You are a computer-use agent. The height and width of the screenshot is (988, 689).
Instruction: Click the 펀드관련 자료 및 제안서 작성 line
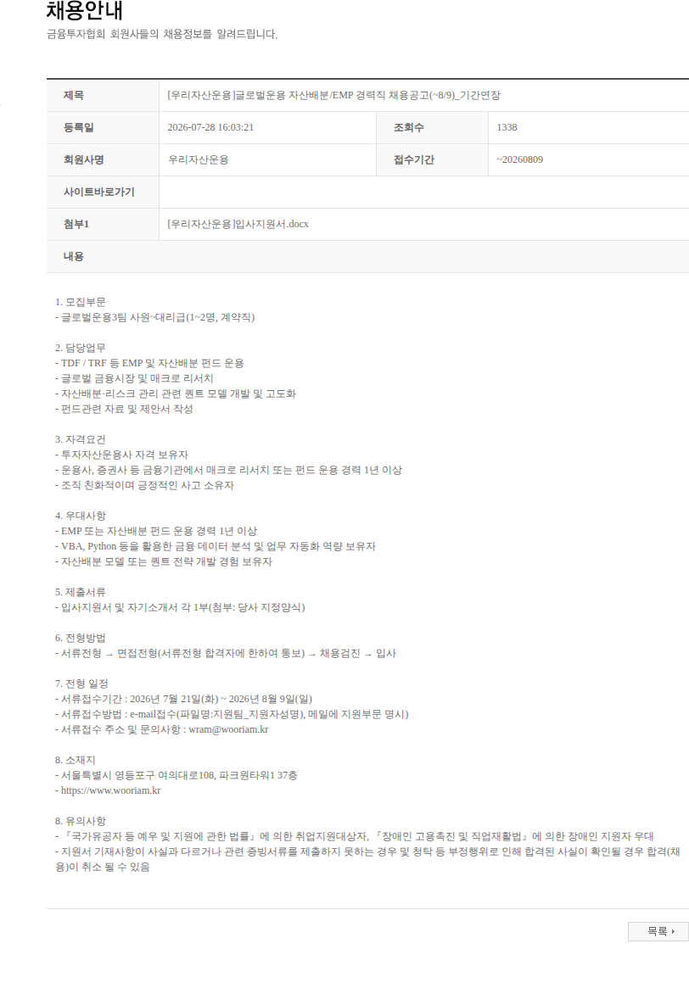(x=124, y=409)
